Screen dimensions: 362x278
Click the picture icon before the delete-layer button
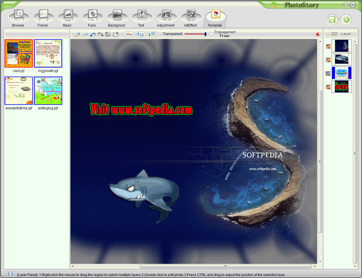coord(116,34)
